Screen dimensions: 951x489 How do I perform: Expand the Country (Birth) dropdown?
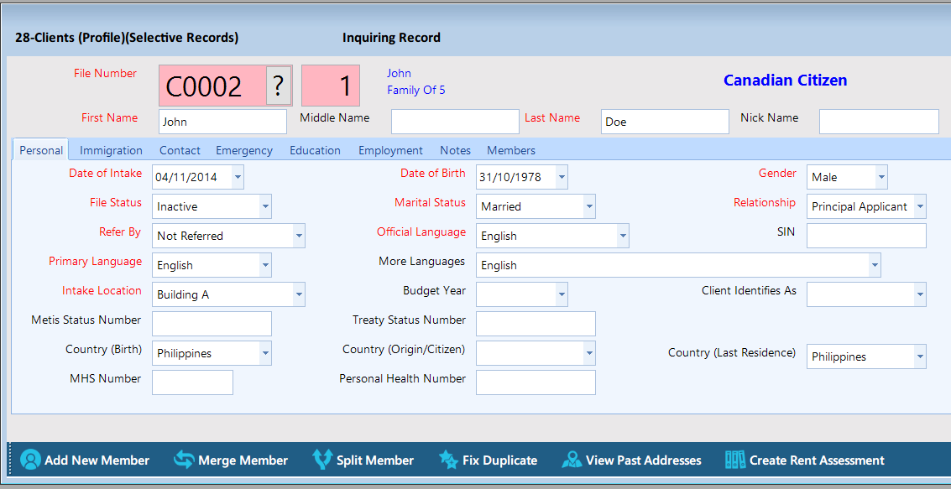pyautogui.click(x=265, y=353)
